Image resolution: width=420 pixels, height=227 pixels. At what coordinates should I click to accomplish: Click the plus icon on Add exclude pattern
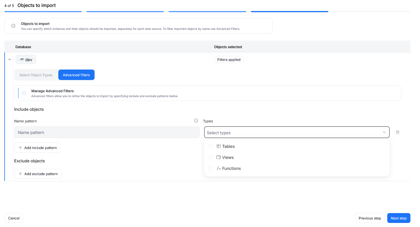pos(20,174)
